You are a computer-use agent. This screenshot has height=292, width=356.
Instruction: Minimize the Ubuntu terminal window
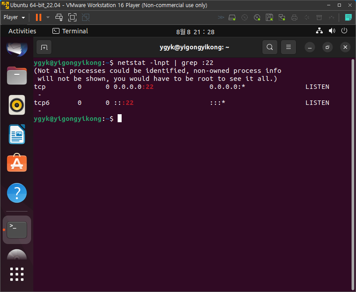click(310, 47)
